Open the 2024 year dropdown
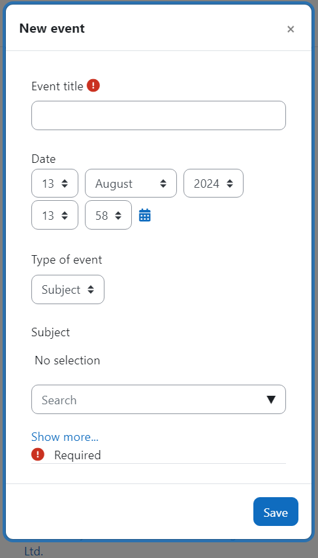This screenshot has width=318, height=558. tap(213, 183)
